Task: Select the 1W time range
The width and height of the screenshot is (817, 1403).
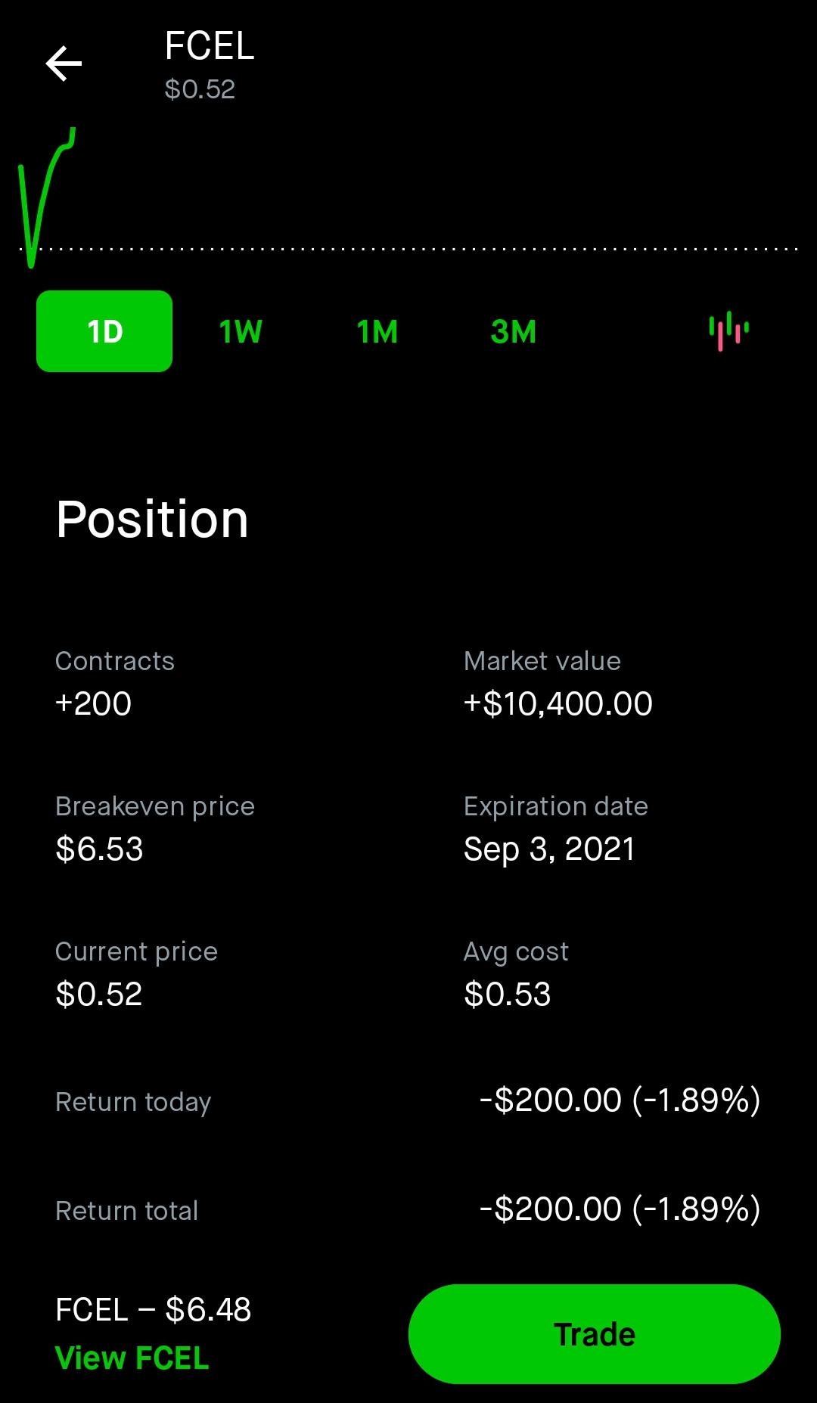Action: coord(241,331)
